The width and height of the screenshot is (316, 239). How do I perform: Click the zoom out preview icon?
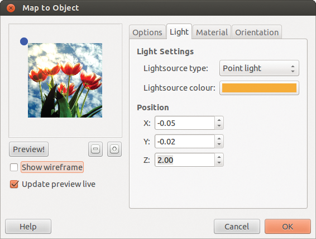click(95, 149)
